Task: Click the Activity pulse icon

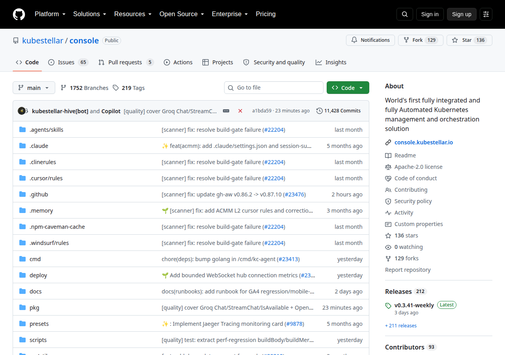Action: (388, 213)
